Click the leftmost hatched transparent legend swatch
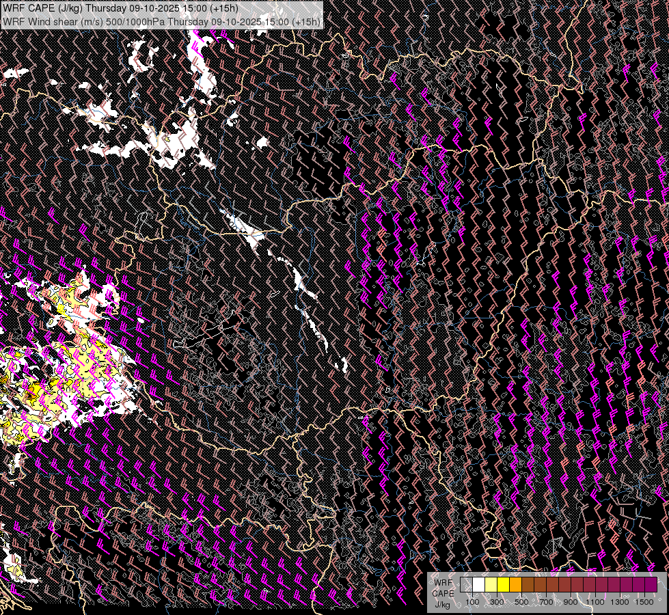The image size is (669, 615). tap(466, 585)
